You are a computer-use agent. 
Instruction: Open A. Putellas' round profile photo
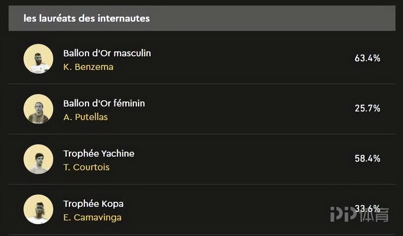pos(38,109)
